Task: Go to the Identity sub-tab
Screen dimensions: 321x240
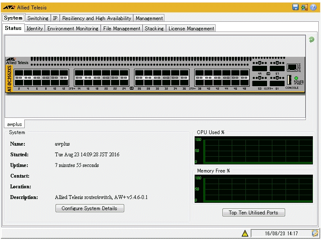Action: coord(35,29)
